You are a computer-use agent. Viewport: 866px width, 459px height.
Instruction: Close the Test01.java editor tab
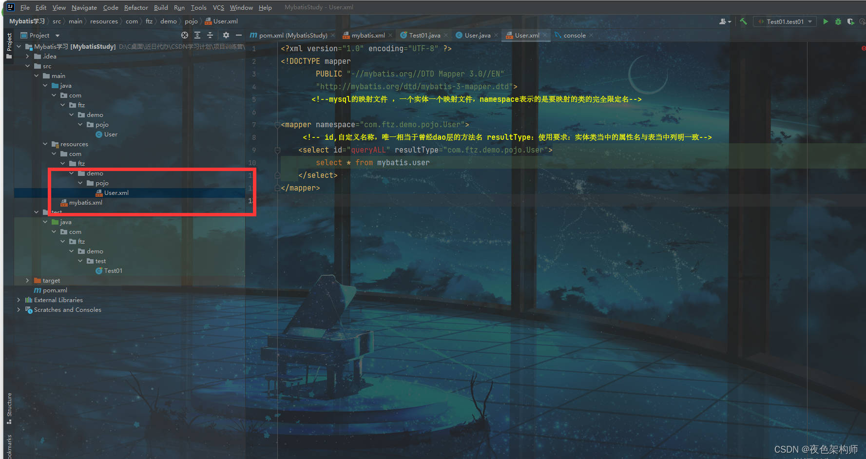[x=446, y=35]
